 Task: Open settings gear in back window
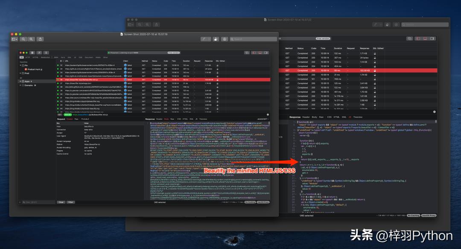click(434, 112)
